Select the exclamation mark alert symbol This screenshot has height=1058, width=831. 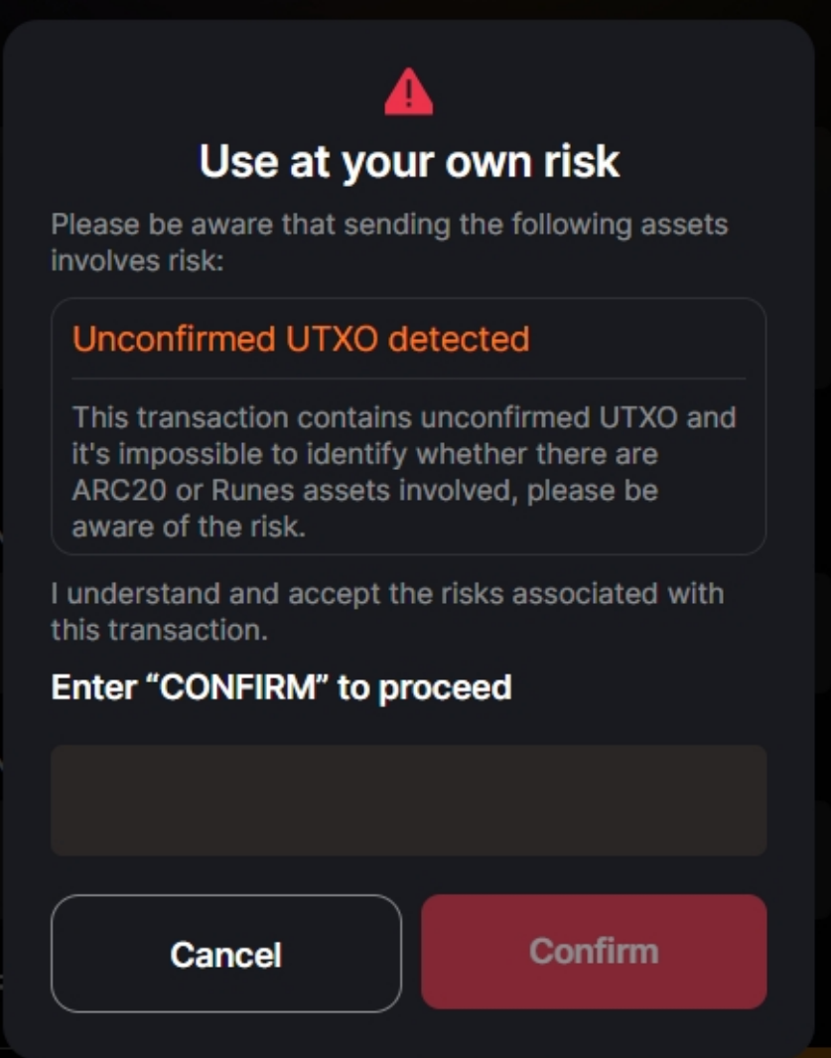click(408, 94)
